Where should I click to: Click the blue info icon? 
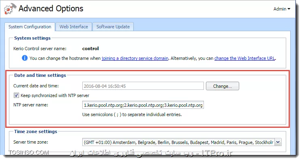pyautogui.click(x=25, y=58)
